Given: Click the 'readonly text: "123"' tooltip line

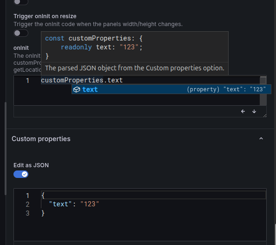Looking at the screenshot, I should click(x=102, y=47).
